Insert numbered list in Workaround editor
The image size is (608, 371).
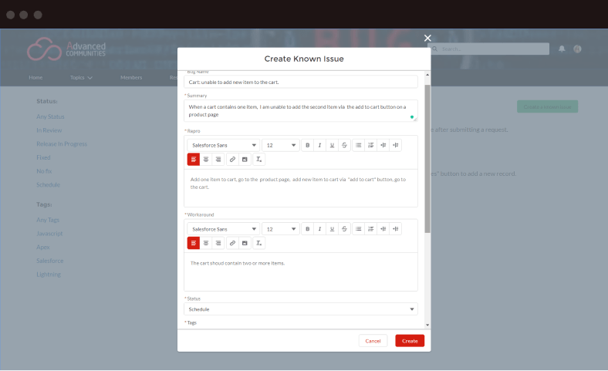coord(370,229)
